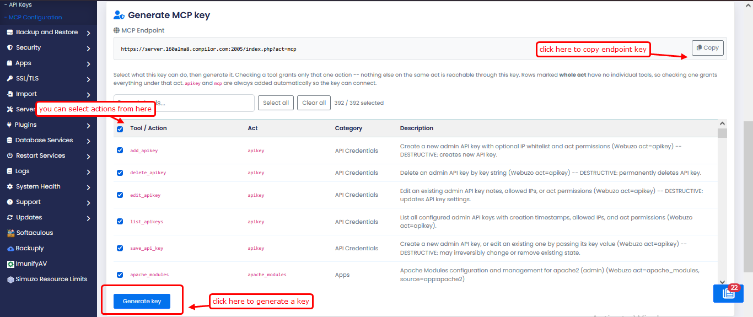
Task: Expand the Logs menu chevron
Action: (89, 172)
